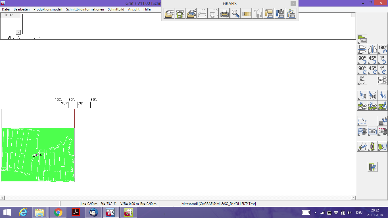Click the Ln= 0.90 m status field

[89, 204]
